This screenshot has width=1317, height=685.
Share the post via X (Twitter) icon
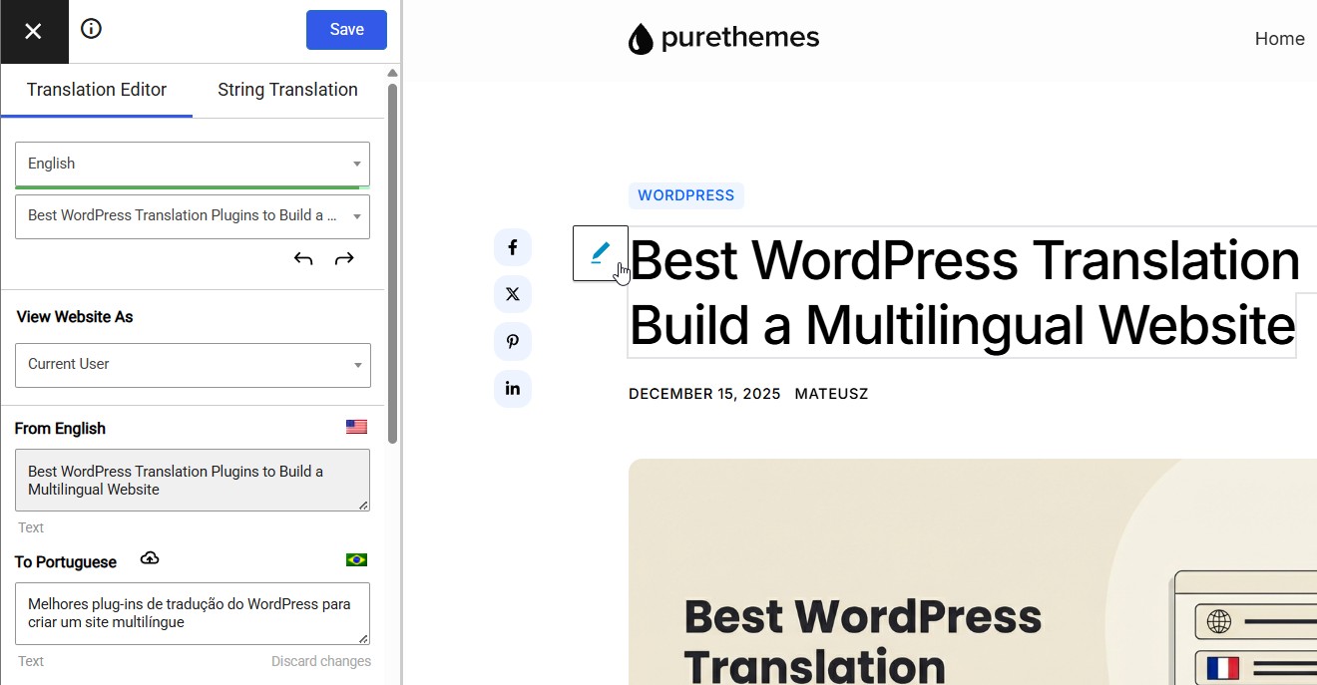pos(513,294)
